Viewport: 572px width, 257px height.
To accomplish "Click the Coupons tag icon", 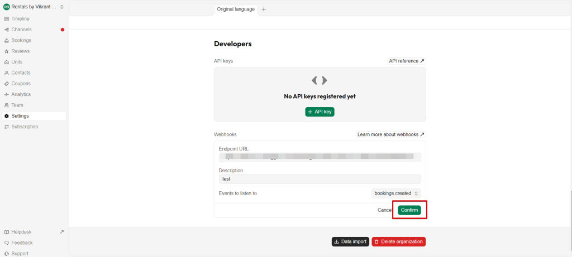I will click(6, 84).
